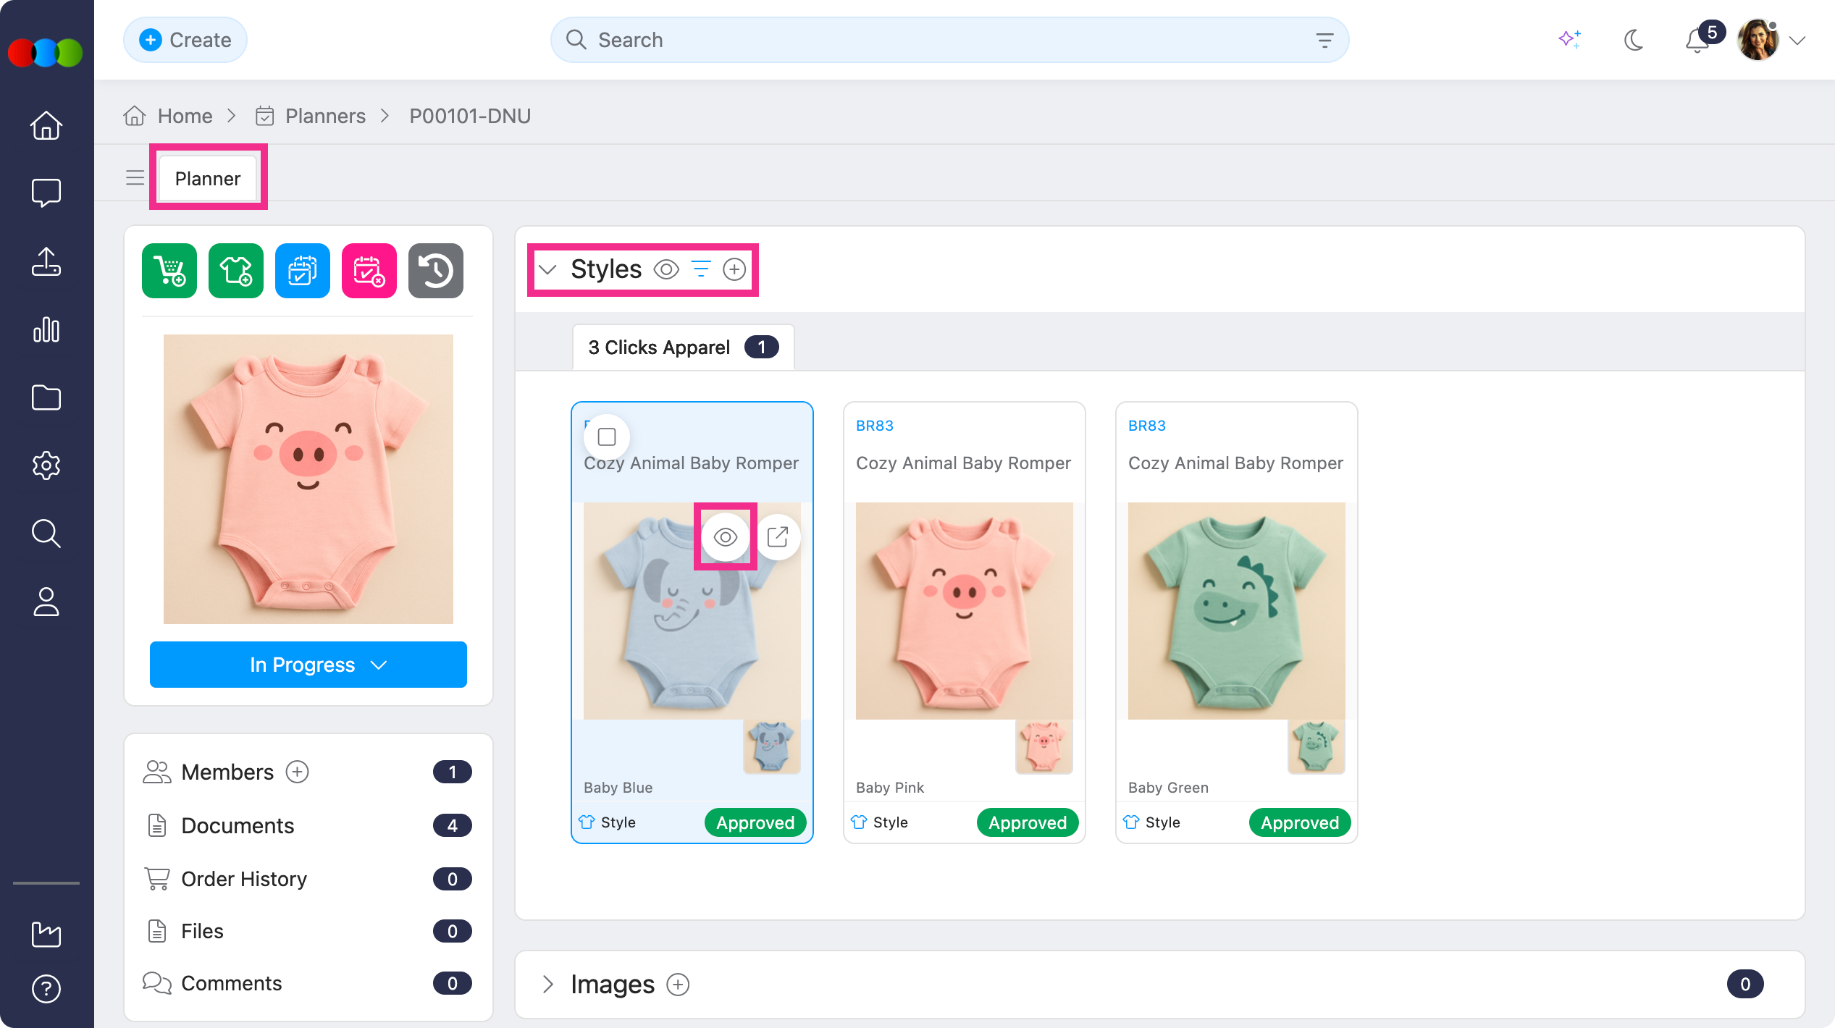Click the filter icon next to Styles
This screenshot has height=1028, width=1835.
(x=701, y=269)
